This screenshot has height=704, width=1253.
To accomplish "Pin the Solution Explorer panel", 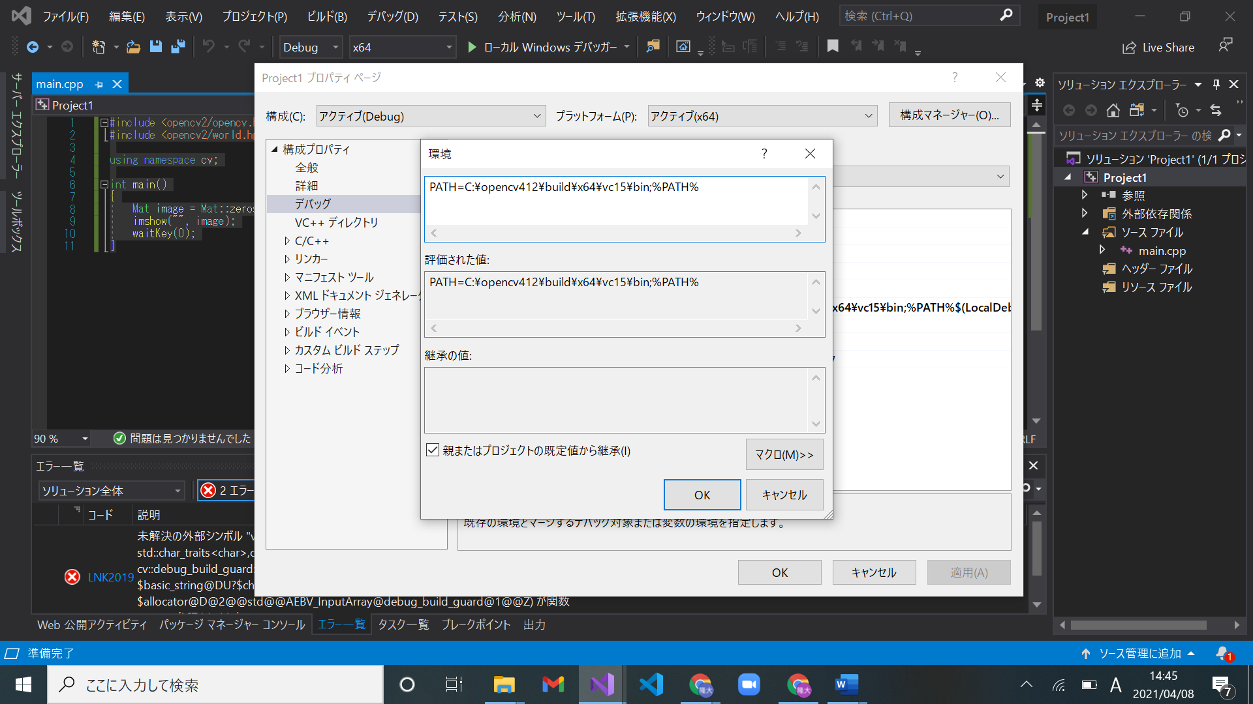I will pos(1216,85).
